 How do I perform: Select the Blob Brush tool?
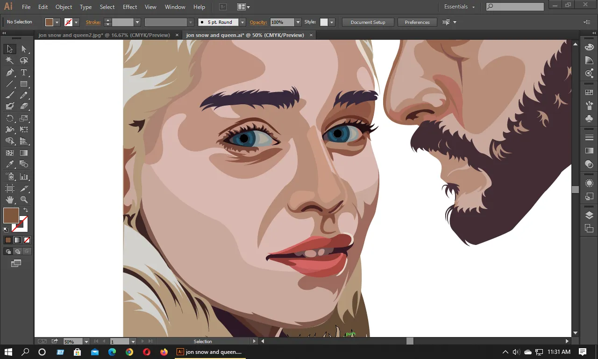coord(9,107)
